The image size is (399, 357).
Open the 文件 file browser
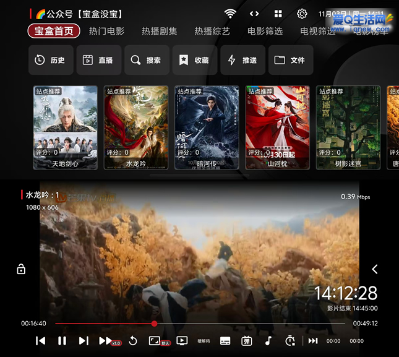(291, 60)
